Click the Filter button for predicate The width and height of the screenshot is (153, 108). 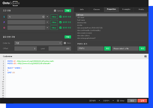pyautogui.click(x=54, y=22)
